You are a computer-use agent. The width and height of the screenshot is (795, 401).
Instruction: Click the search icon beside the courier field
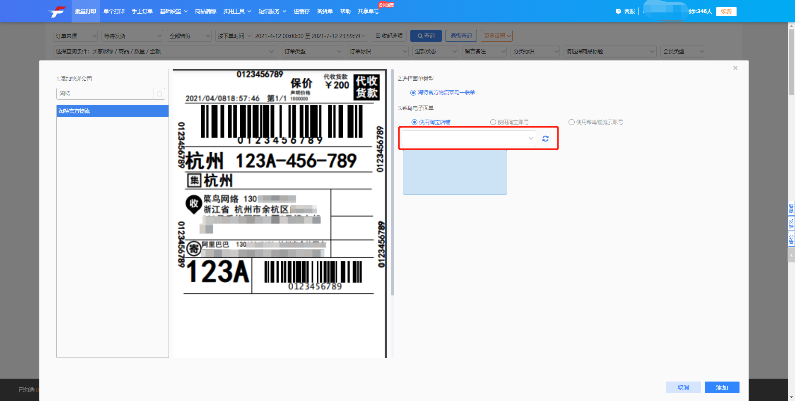point(159,94)
